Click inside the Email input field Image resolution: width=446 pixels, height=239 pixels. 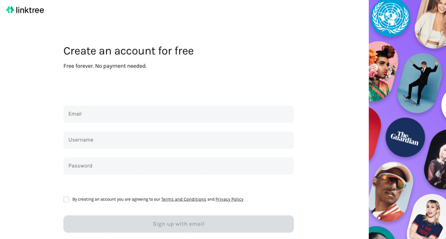178,114
